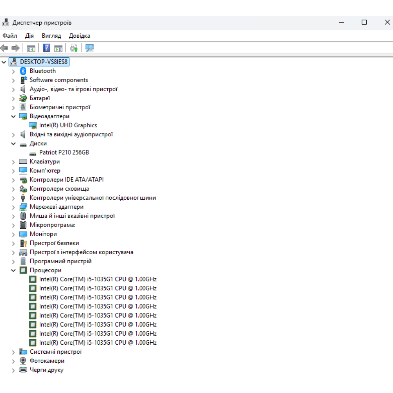Select the Bluetooth category icon

click(23, 71)
